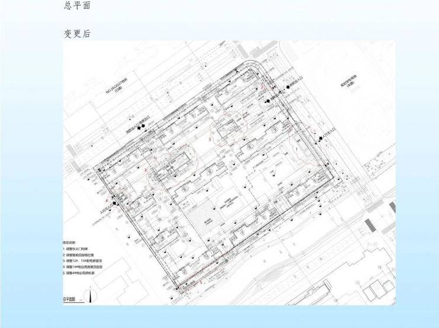Select red revision marker number 4
The height and width of the screenshot is (328, 439).
point(107,200)
